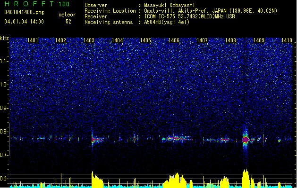Screen dimensions: 297x188
Task: Click the 0.6 kHz frequency label
Action: (x=4, y=179)
